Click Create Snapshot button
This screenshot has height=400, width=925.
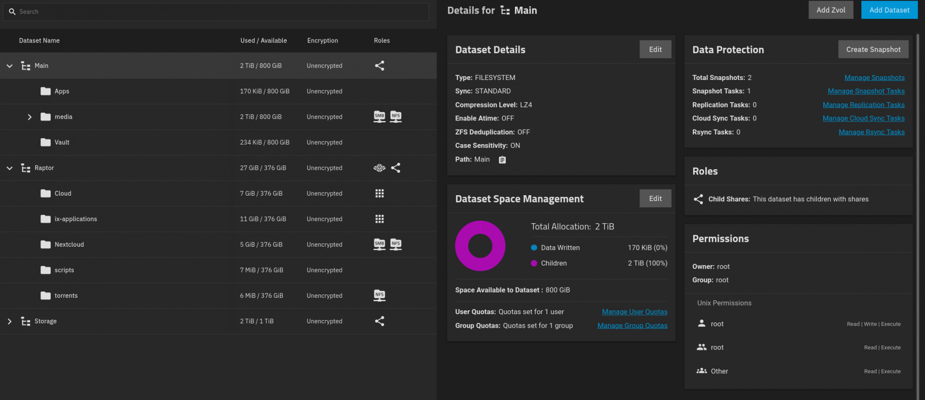click(872, 50)
